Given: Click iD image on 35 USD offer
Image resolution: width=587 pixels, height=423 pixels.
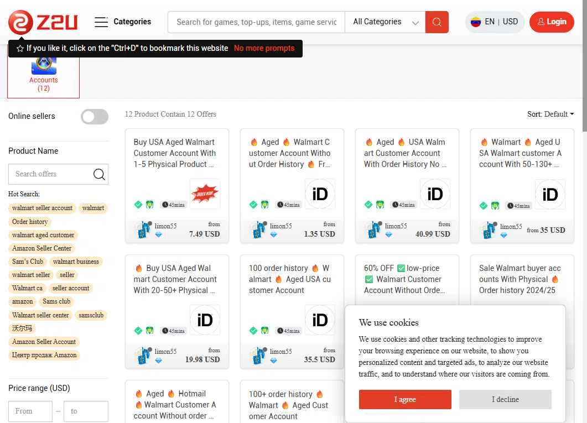Looking at the screenshot, I should (x=550, y=194).
